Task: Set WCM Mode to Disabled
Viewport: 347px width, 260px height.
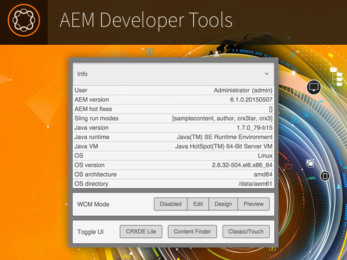Action: [171, 204]
